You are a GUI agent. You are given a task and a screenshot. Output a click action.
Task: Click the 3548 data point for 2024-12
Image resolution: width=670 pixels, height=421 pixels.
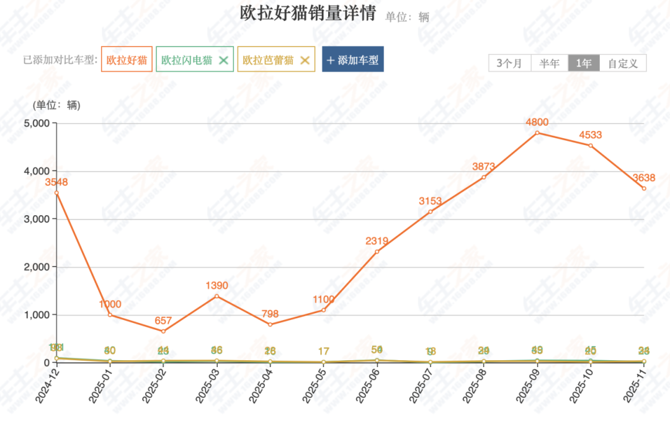point(56,193)
